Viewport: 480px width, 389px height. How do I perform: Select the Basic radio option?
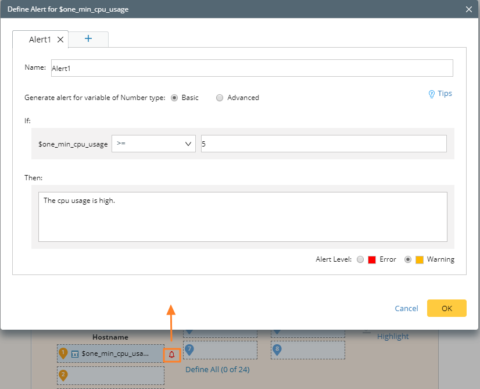pos(174,98)
